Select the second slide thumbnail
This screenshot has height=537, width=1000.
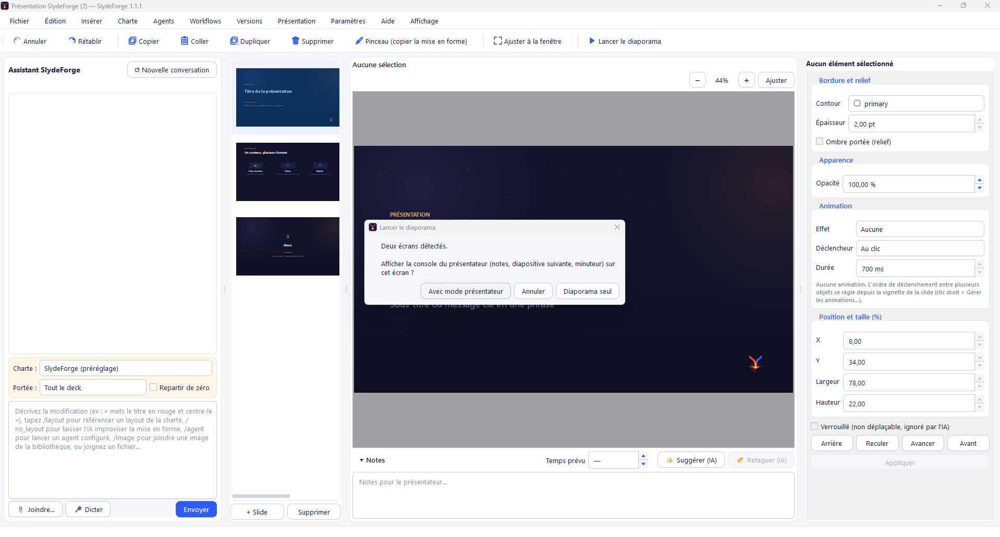coord(288,172)
